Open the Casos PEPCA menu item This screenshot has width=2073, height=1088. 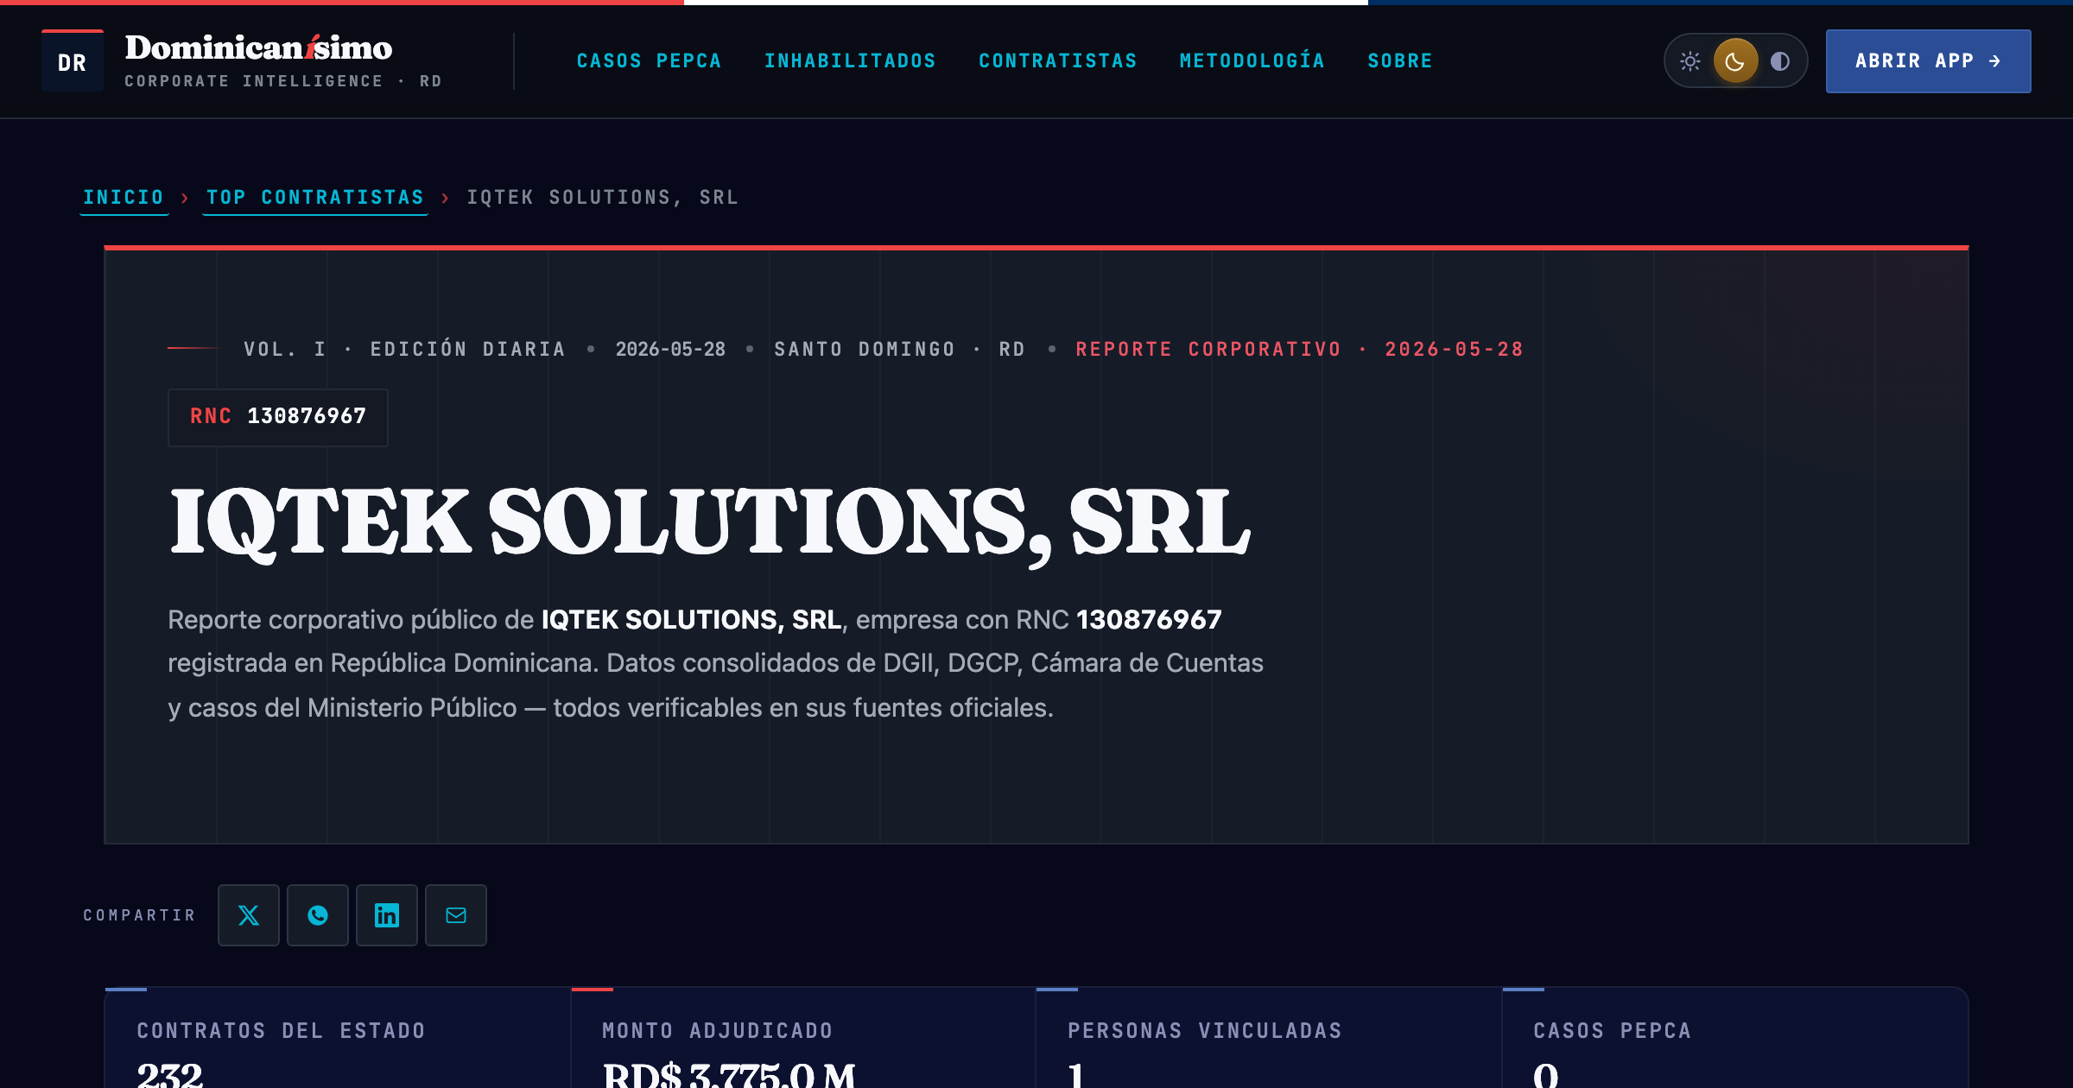[x=649, y=60]
